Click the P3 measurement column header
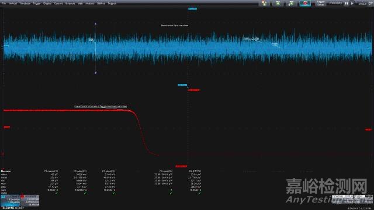374x210 pixels. coord(109,171)
